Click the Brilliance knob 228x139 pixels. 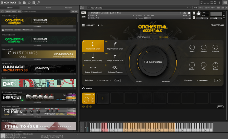coord(215,47)
